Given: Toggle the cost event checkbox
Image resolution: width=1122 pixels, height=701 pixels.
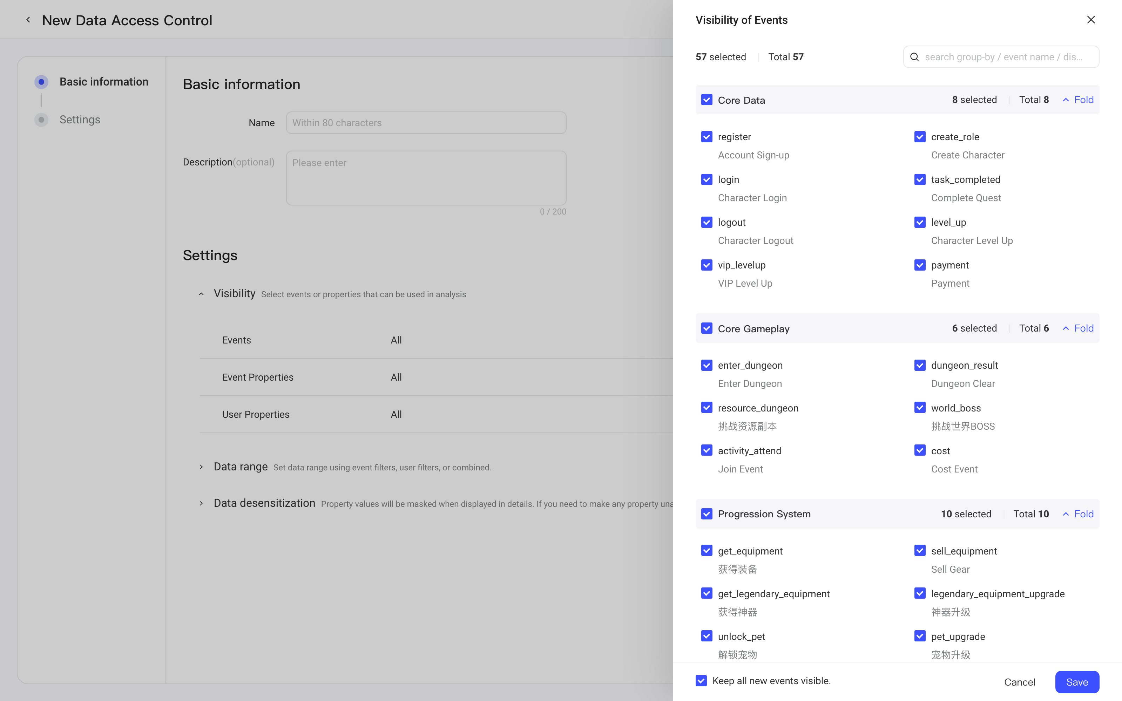Looking at the screenshot, I should (920, 450).
